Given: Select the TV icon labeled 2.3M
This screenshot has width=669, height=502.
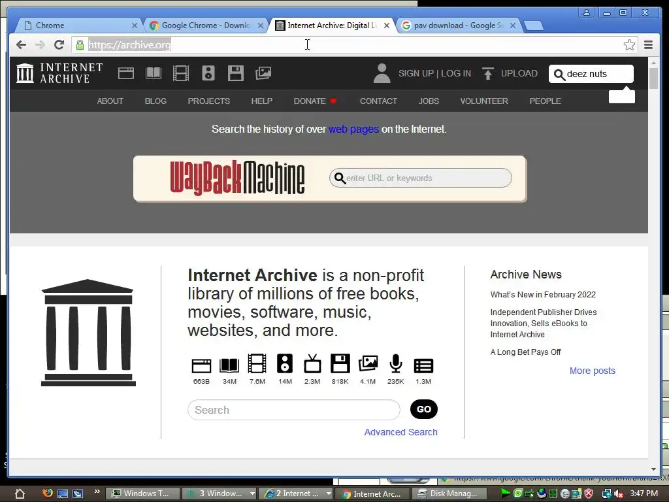Looking at the screenshot, I should [312, 364].
